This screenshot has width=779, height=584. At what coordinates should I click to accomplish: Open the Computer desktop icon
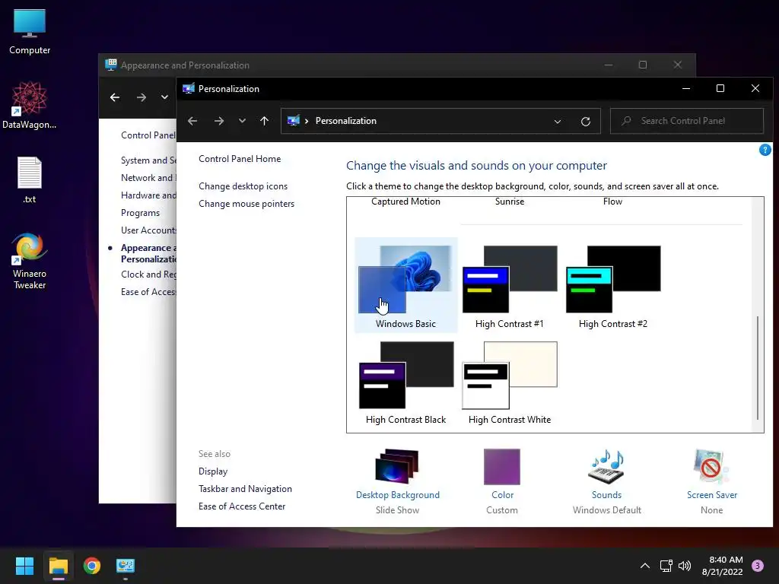[x=30, y=32]
